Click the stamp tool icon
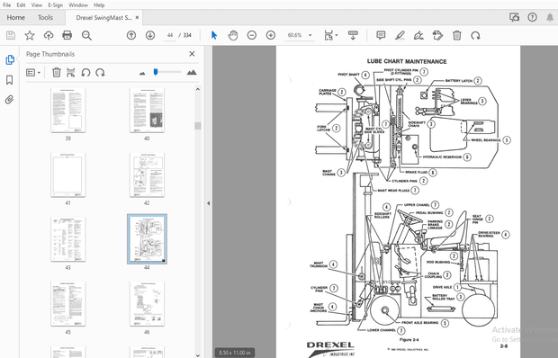The height and width of the screenshot is (358, 558). [x=437, y=35]
